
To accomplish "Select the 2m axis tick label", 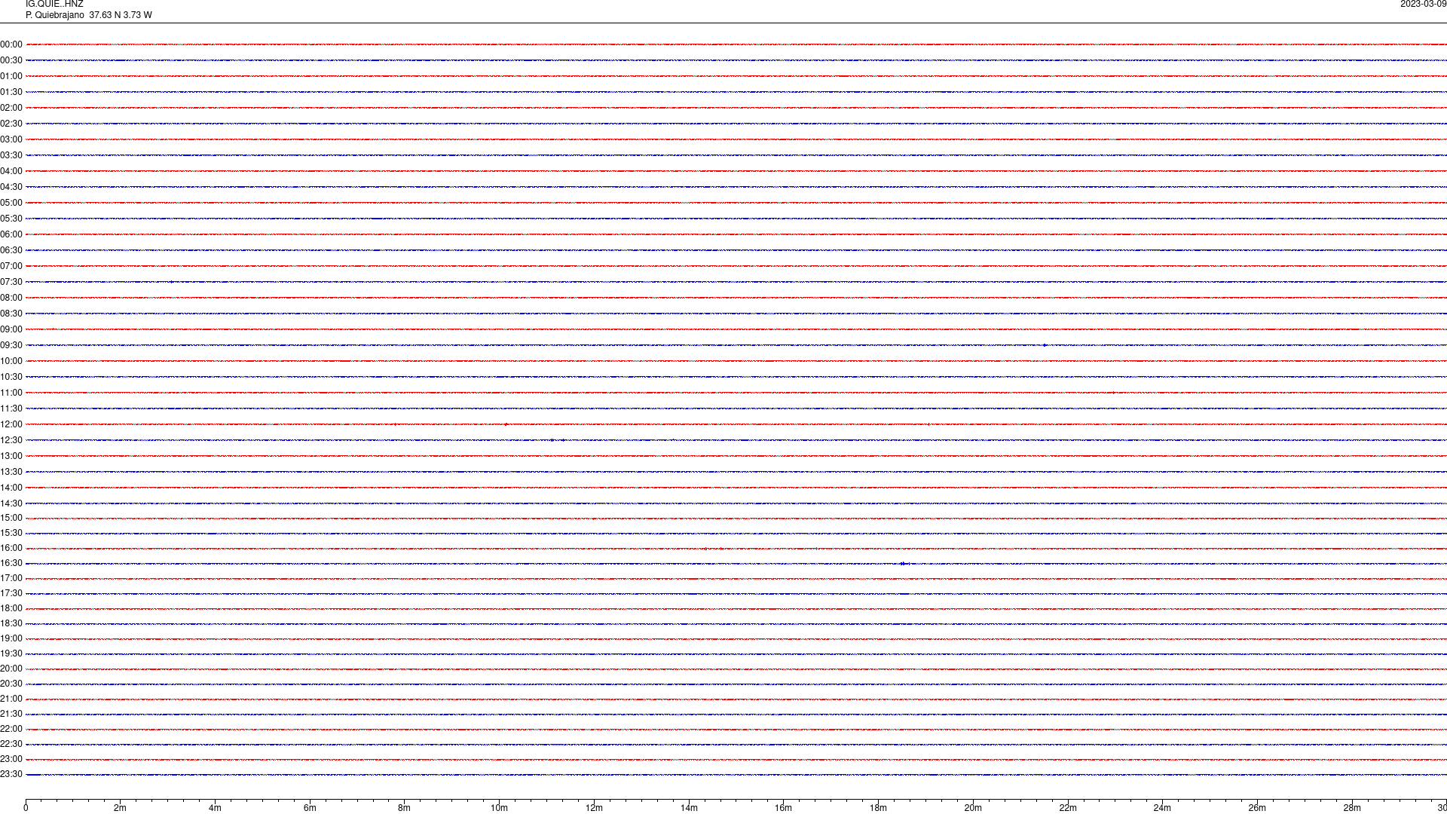I will click(120, 808).
